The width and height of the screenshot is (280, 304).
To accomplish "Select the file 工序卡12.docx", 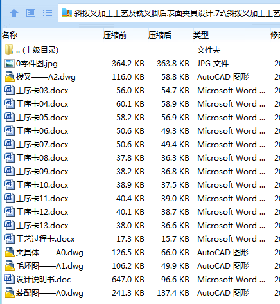I will tap(42, 212).
